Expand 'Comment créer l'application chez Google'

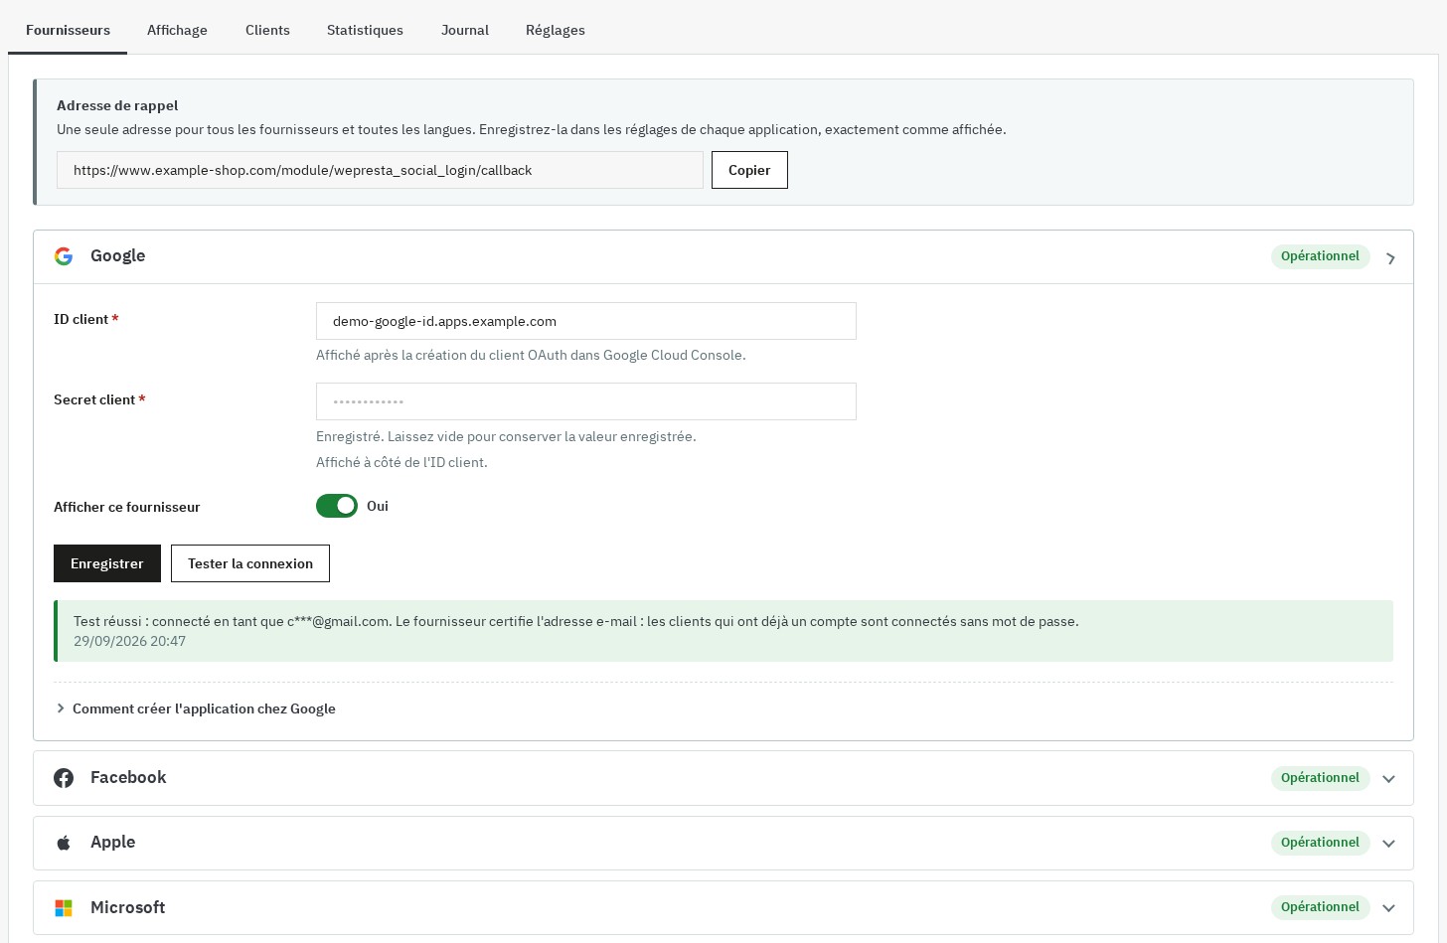(x=196, y=708)
